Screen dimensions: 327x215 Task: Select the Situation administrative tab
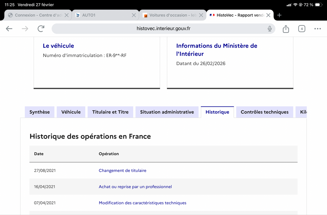click(x=167, y=112)
